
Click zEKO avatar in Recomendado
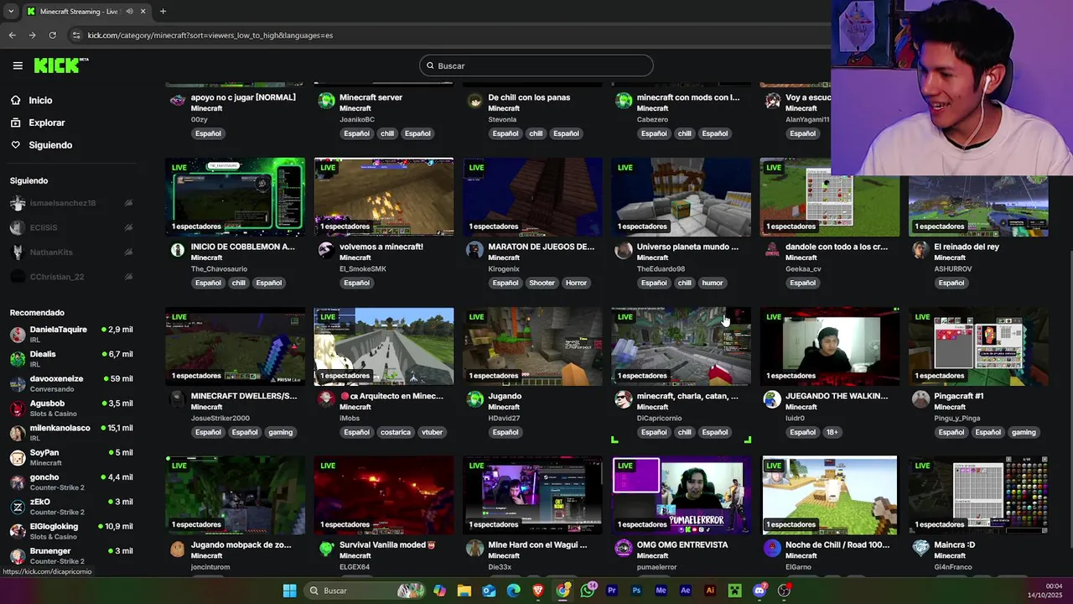[x=18, y=507]
